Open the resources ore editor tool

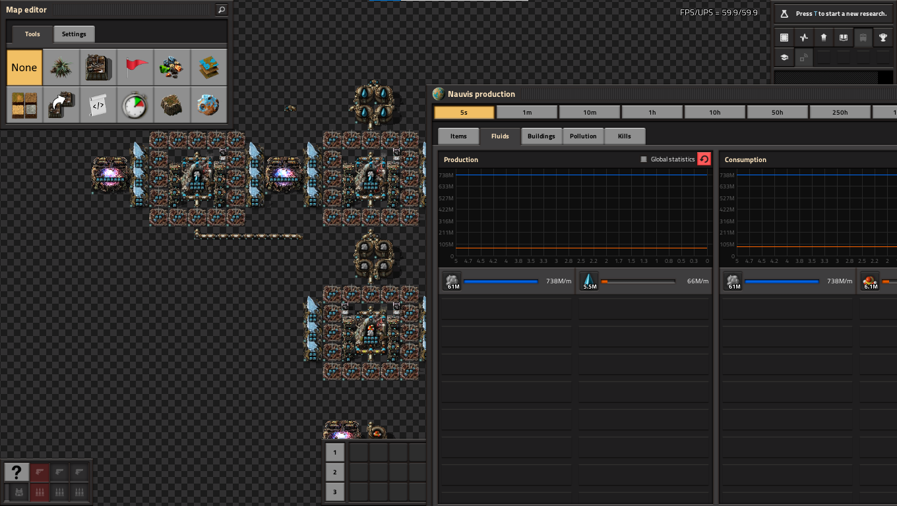[172, 67]
